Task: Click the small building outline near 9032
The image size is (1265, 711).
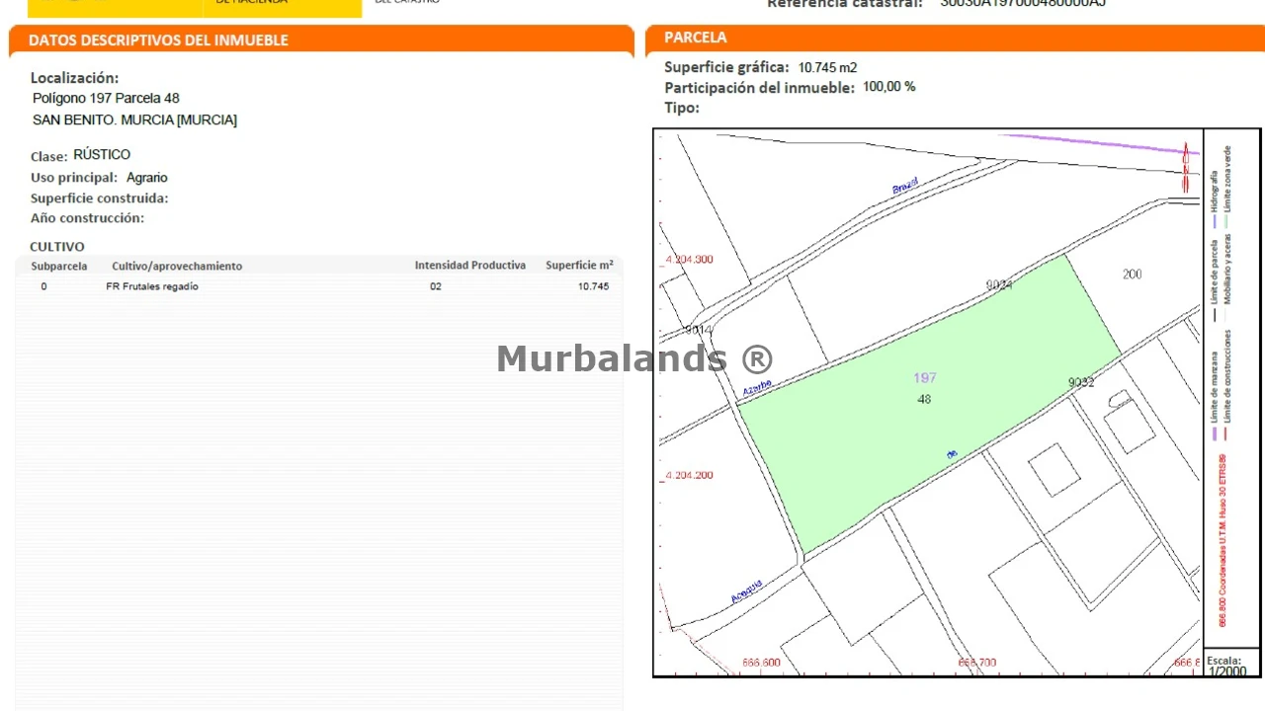Action: [1120, 400]
